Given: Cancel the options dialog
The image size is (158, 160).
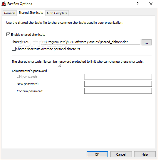Looking at the screenshot, I should click(x=121, y=154).
